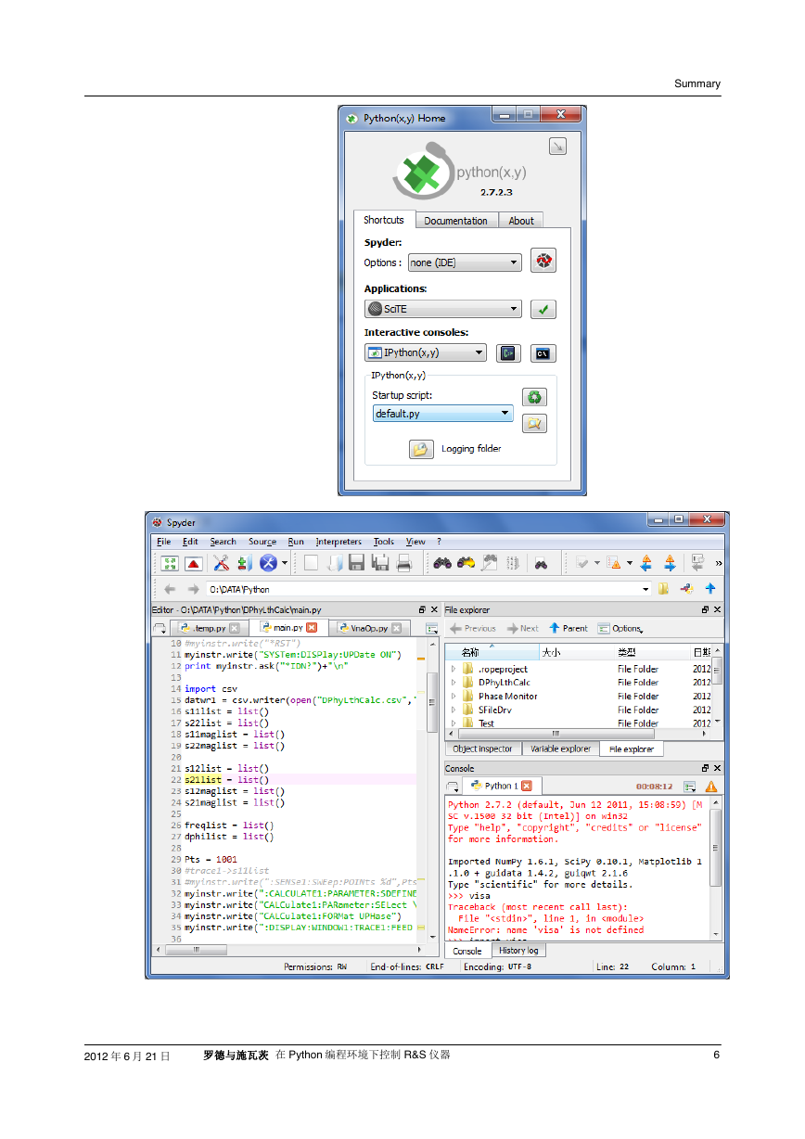Save the current file in Spyder
Screen dimensions: 805x1139
[x=357, y=562]
